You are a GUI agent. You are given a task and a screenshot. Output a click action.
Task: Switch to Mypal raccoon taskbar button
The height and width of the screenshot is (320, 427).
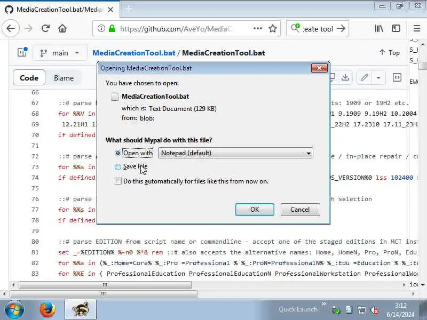click(x=81, y=310)
